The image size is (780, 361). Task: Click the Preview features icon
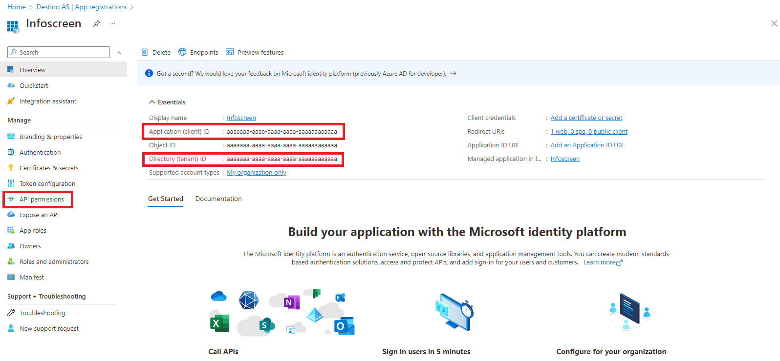(x=230, y=52)
